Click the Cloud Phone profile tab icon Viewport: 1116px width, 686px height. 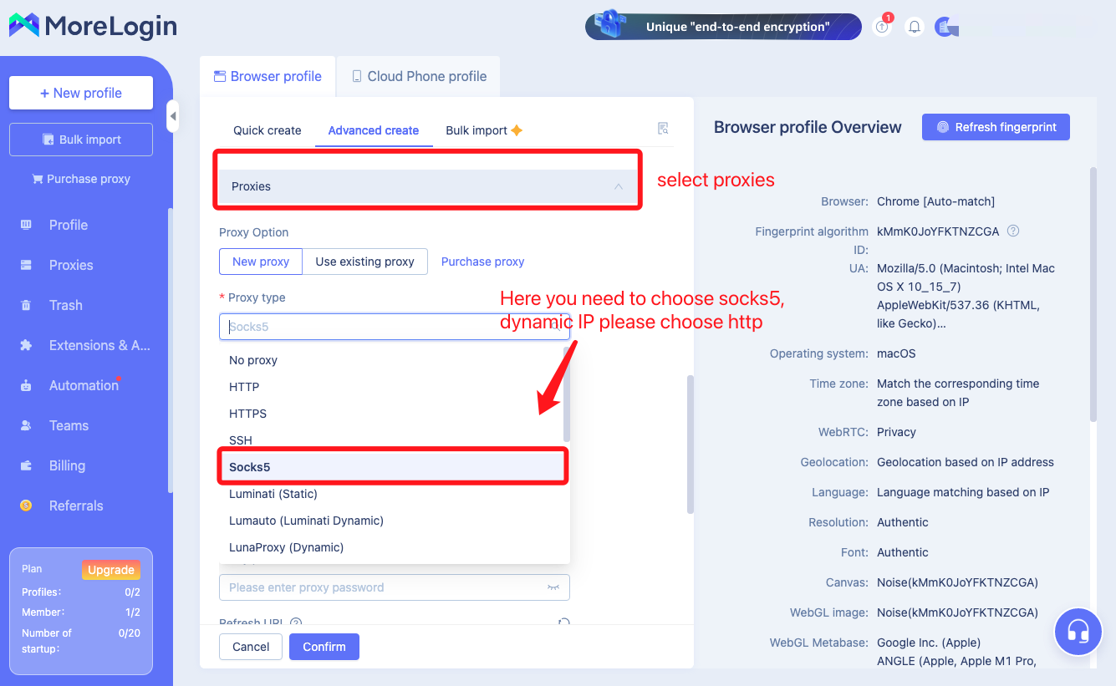coord(357,76)
